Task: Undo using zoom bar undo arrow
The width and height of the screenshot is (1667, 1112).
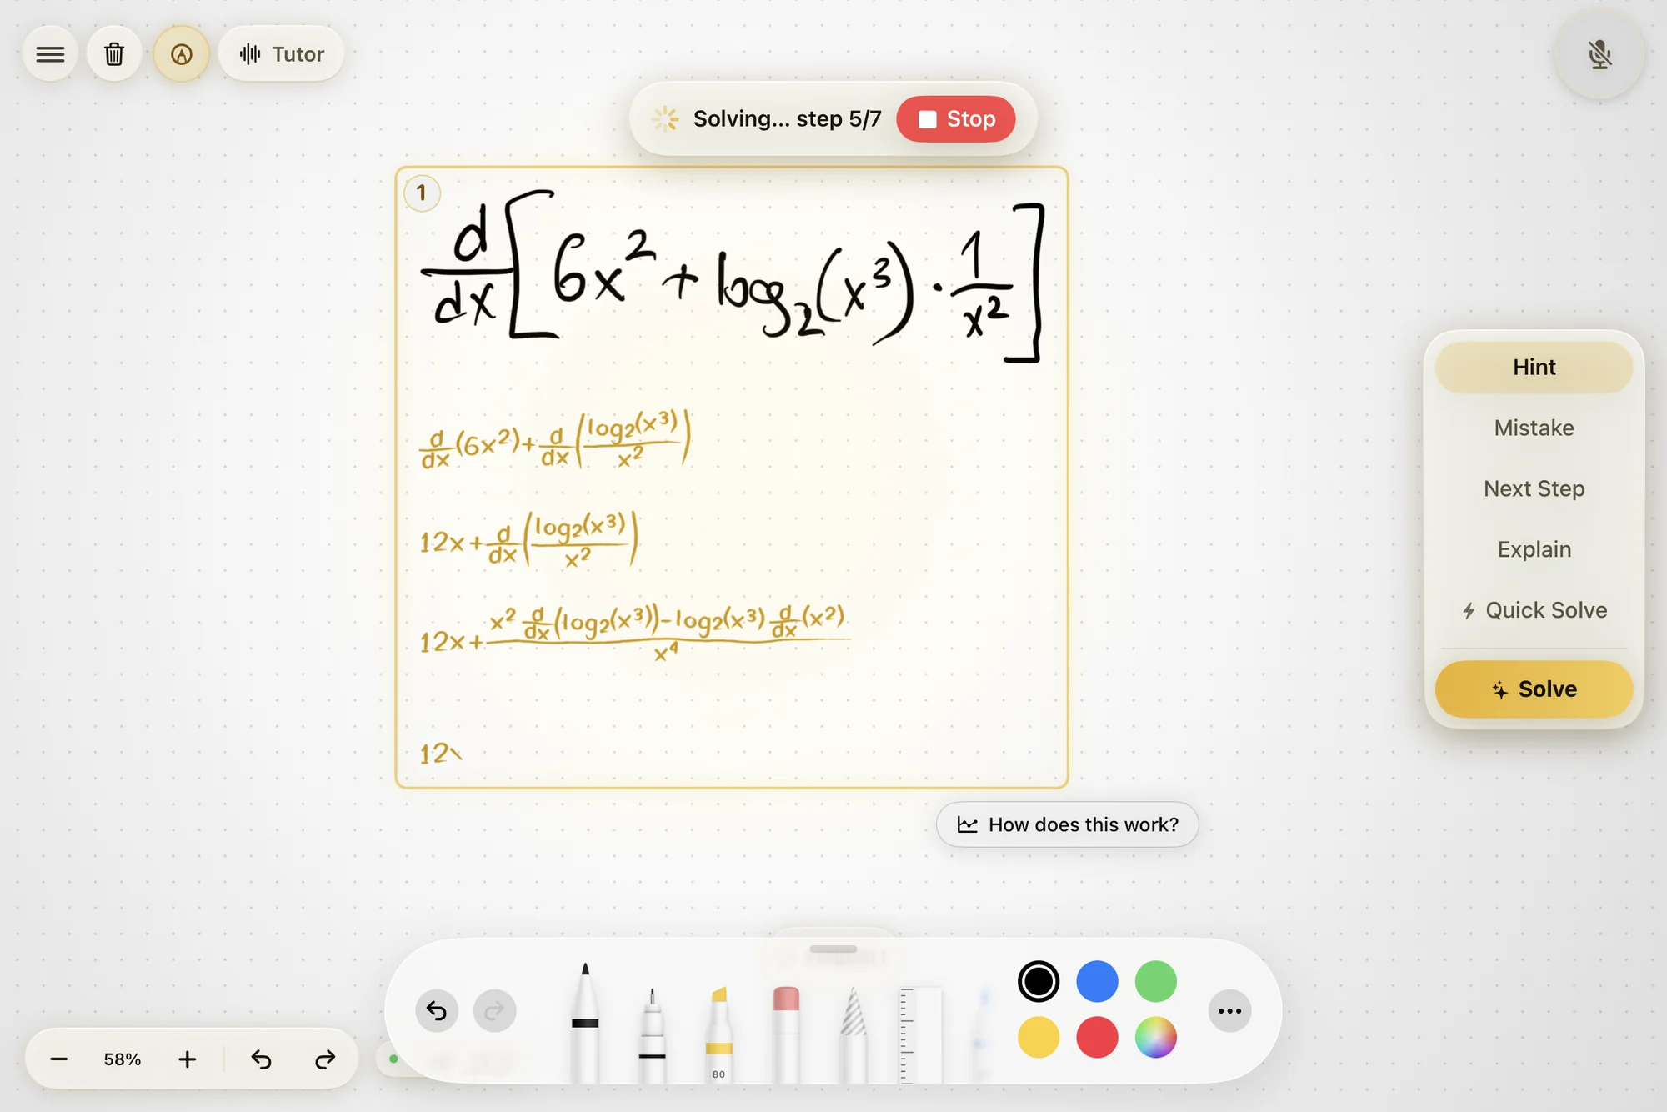Action: click(x=261, y=1059)
